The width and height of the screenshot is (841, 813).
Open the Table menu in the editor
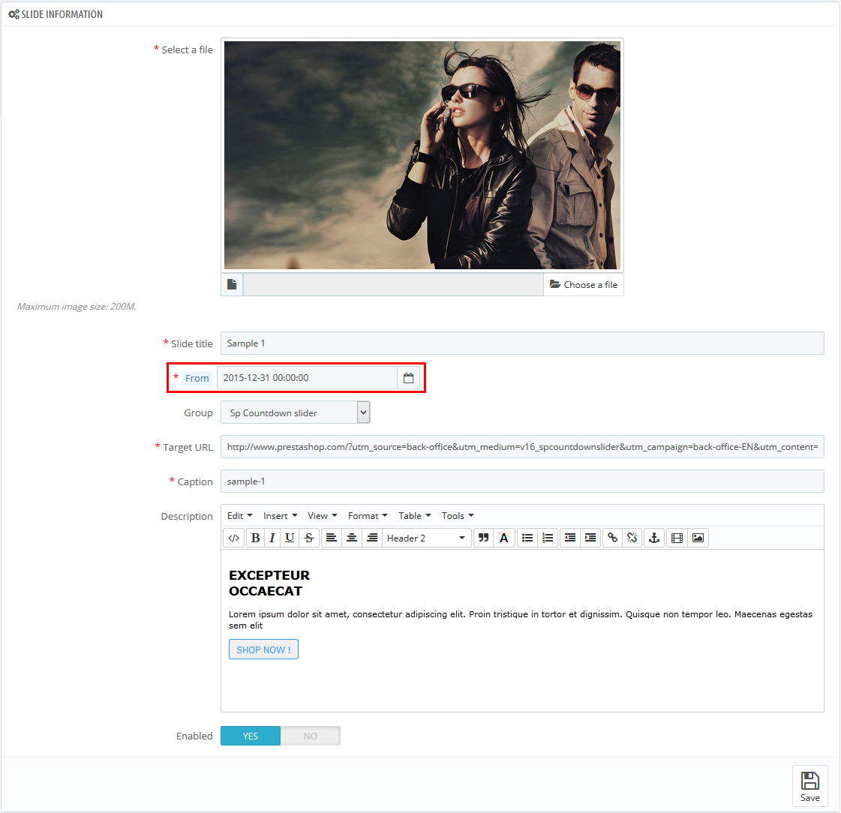(x=414, y=515)
